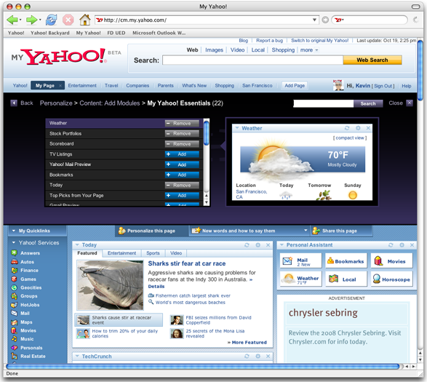Open the Entertainment page tab
This screenshot has width=427, height=382.
click(x=82, y=86)
